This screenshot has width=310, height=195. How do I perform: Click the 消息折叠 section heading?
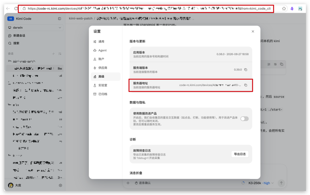[136, 173]
